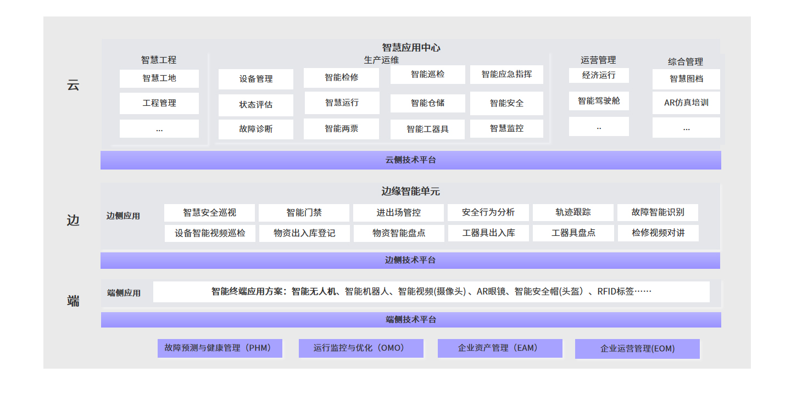Click the 智能终端应用方案 text bar
791x395 pixels.
pyautogui.click(x=431, y=292)
